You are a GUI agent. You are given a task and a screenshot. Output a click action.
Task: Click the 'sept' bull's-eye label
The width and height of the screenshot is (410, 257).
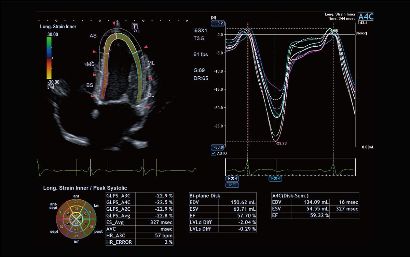(55, 231)
